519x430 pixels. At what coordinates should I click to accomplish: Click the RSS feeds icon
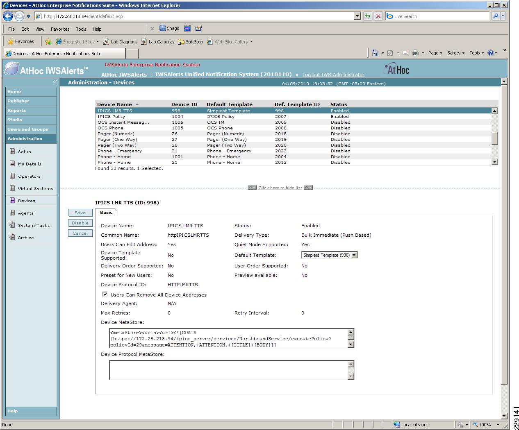click(x=390, y=53)
